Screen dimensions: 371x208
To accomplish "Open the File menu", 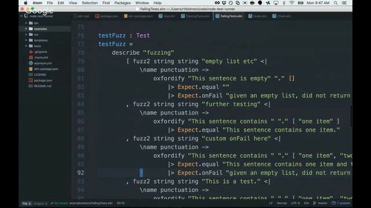I will (50, 3).
